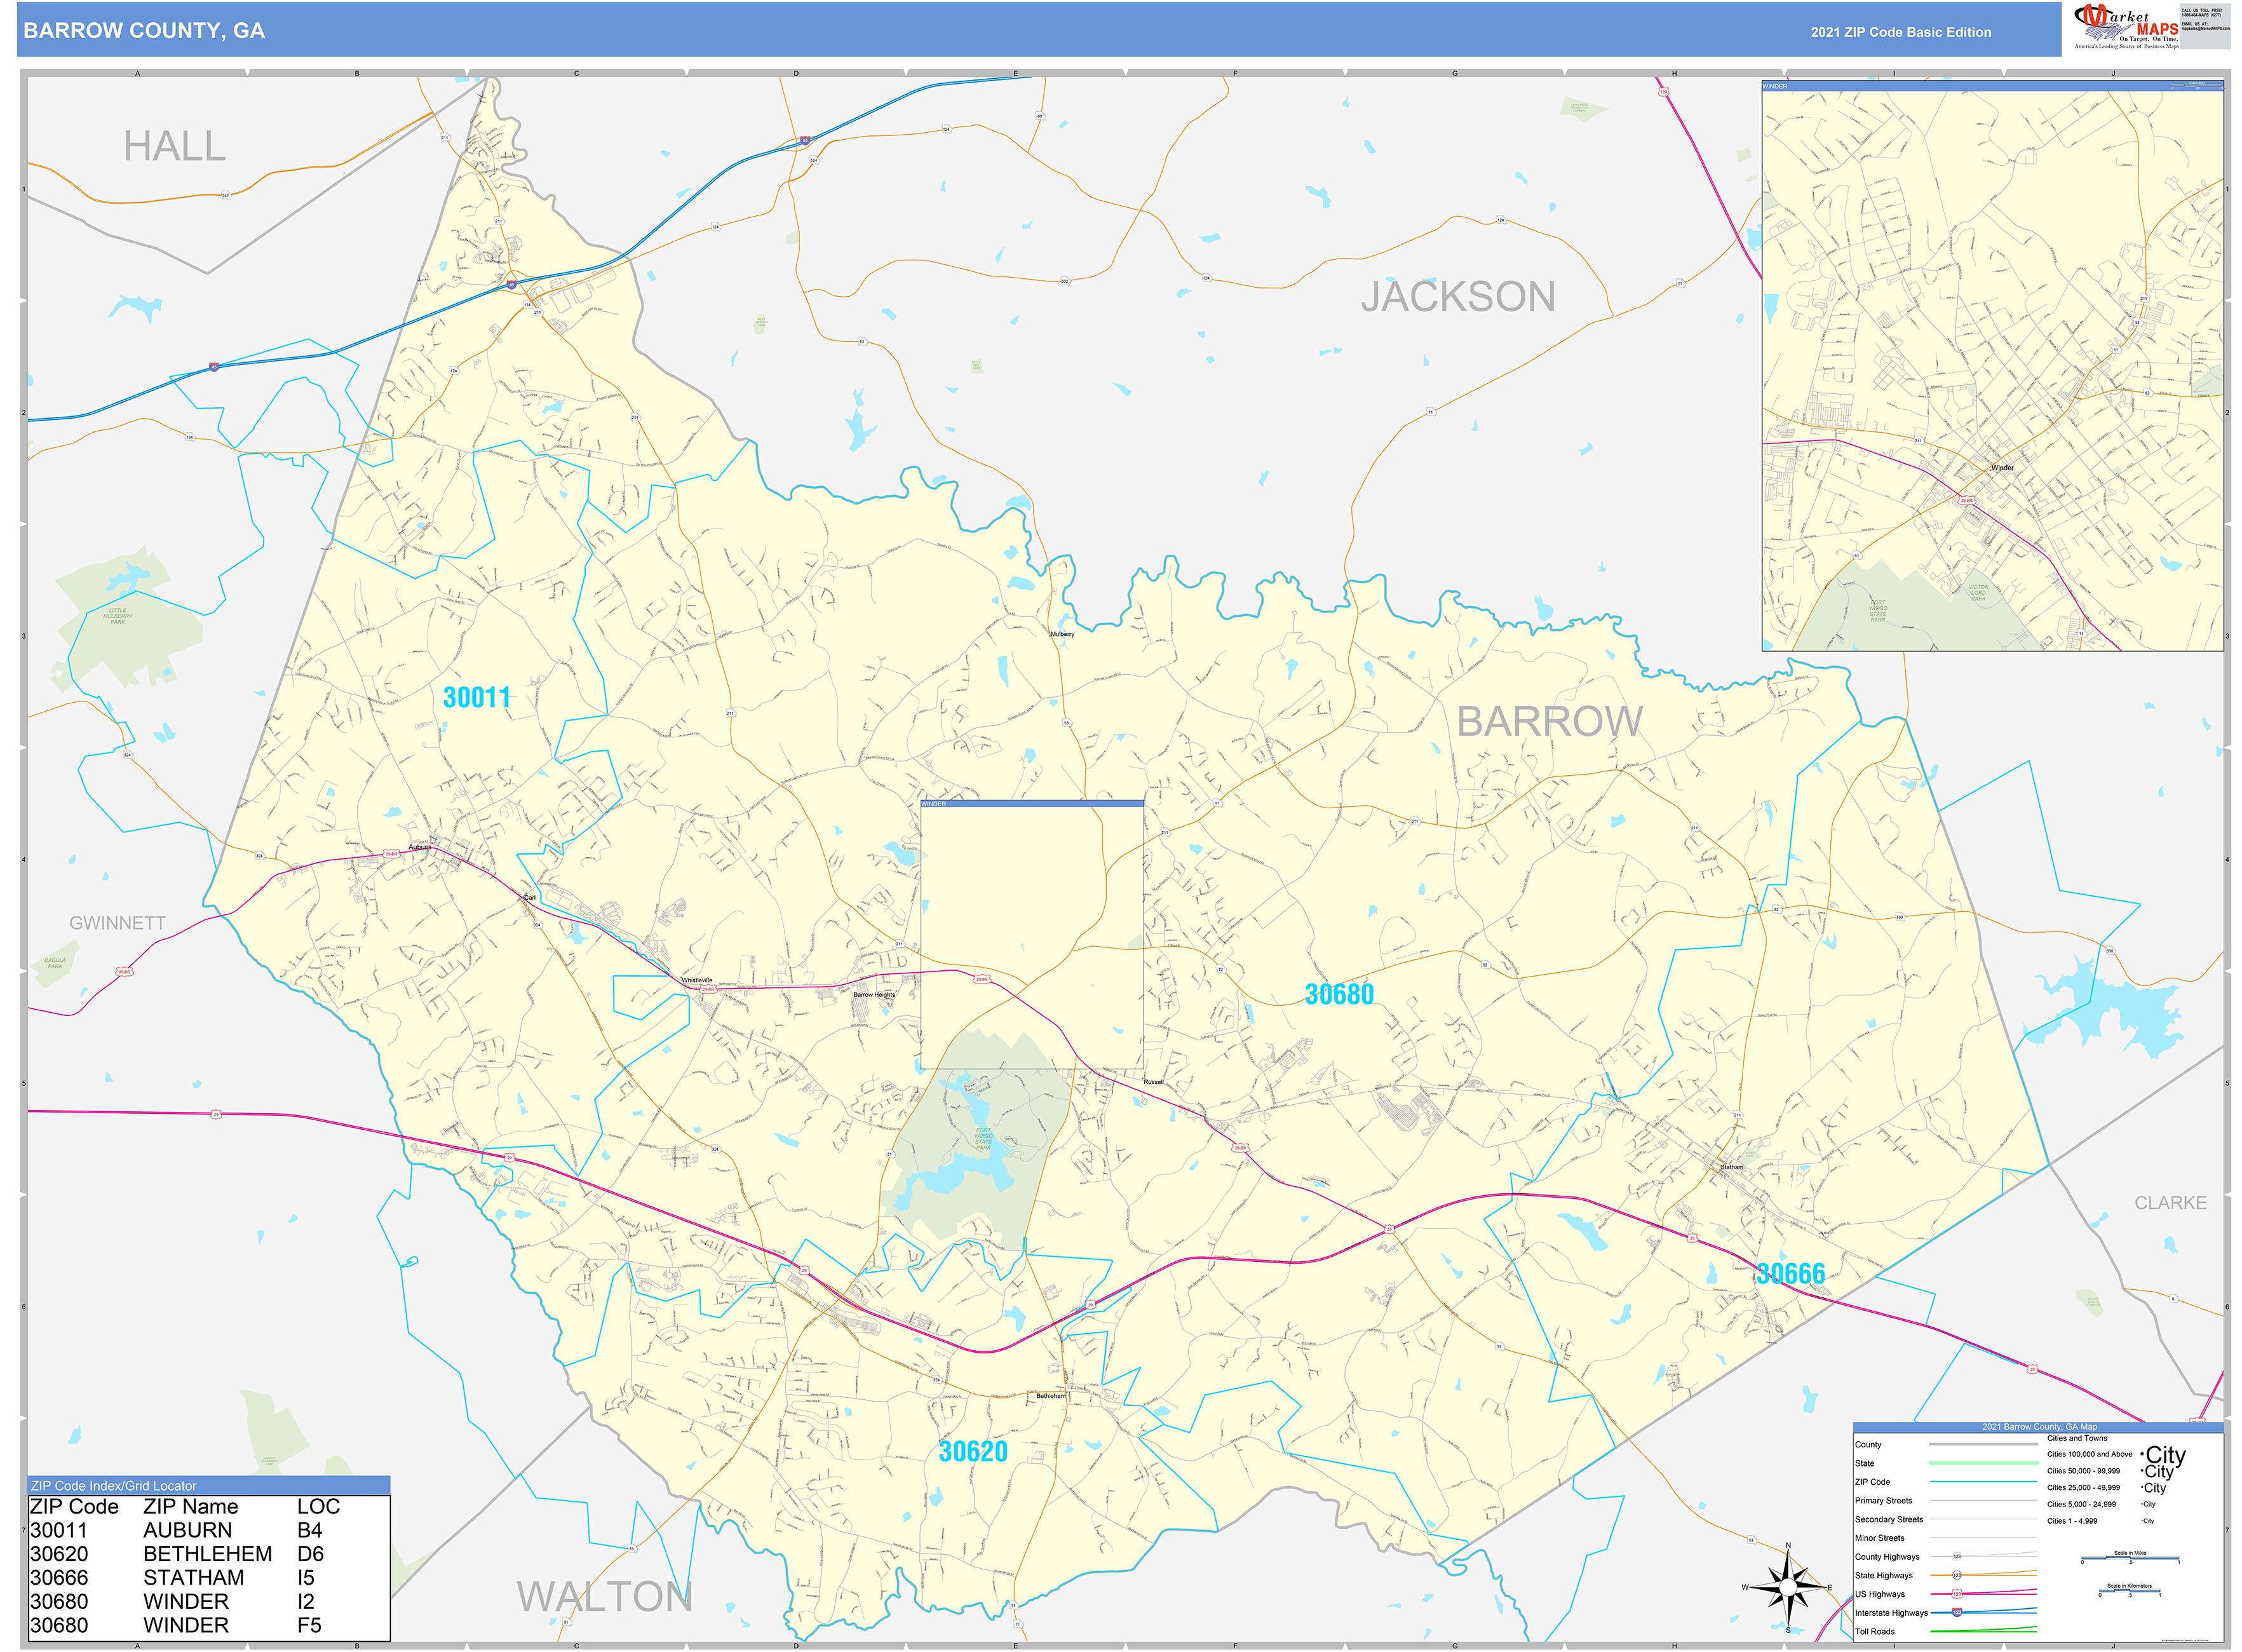Click the Winder label in inset map
The width and height of the screenshot is (2242, 1652).
(2002, 468)
